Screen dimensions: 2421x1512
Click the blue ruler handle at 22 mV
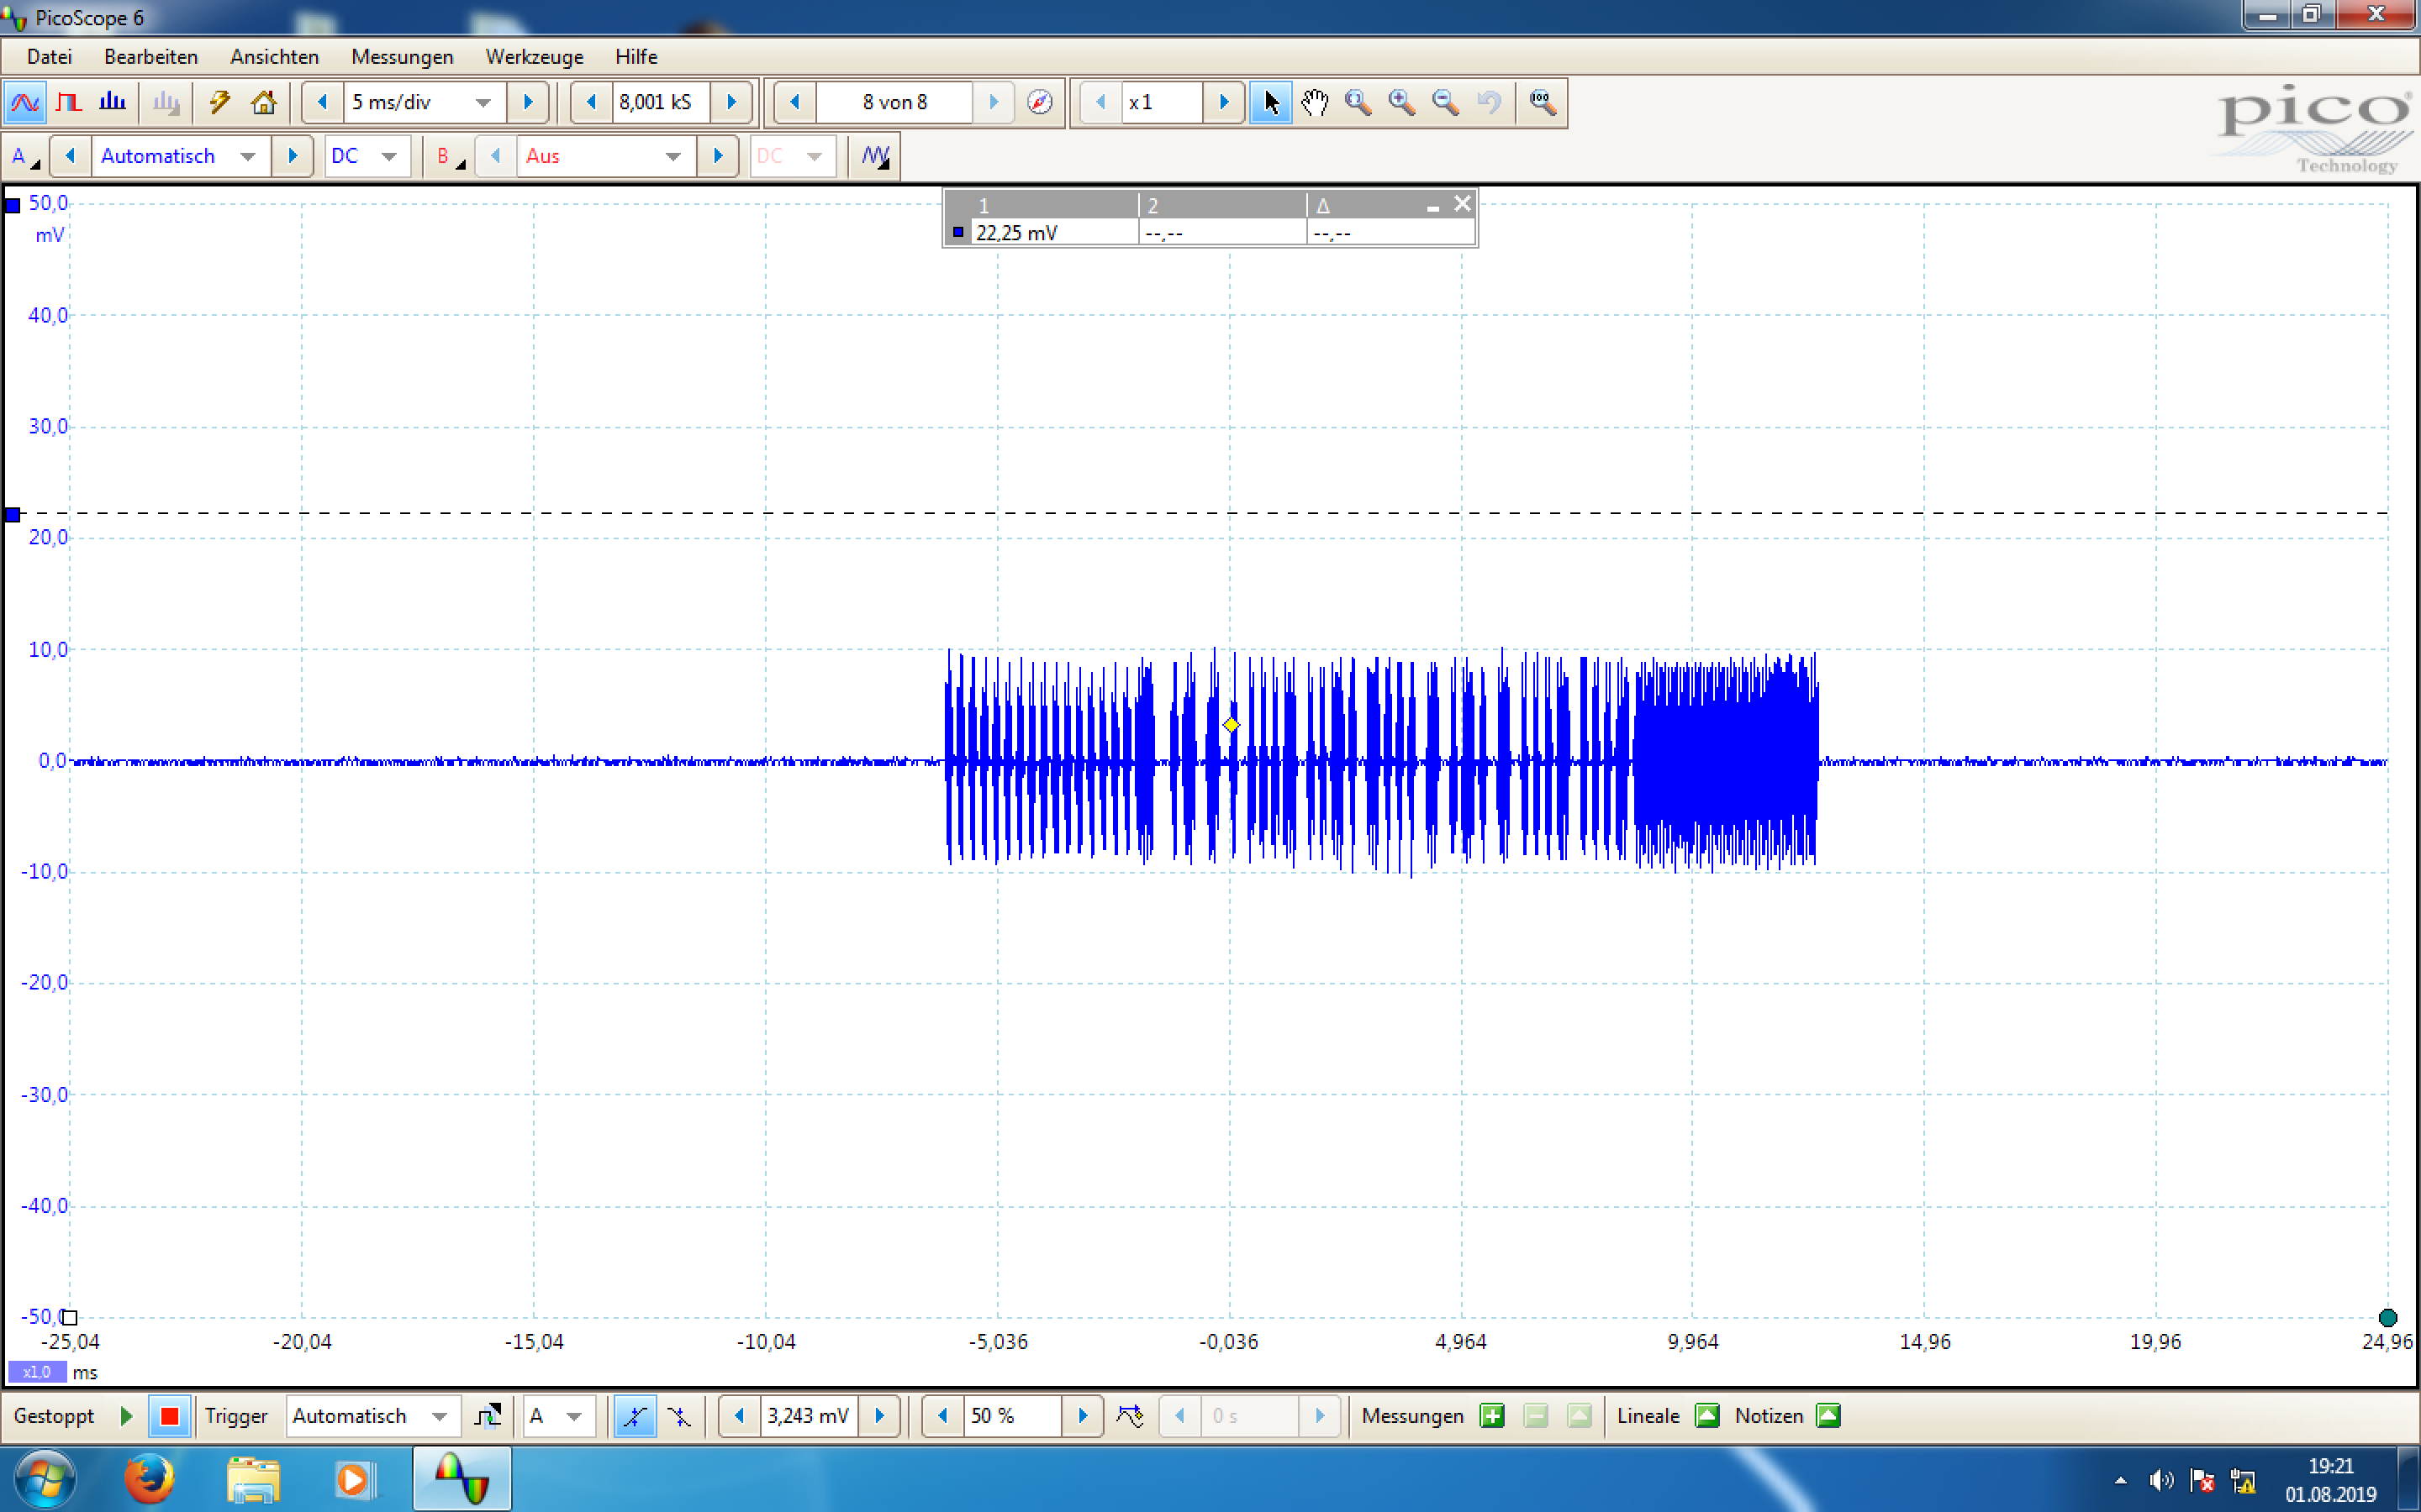pyautogui.click(x=13, y=515)
